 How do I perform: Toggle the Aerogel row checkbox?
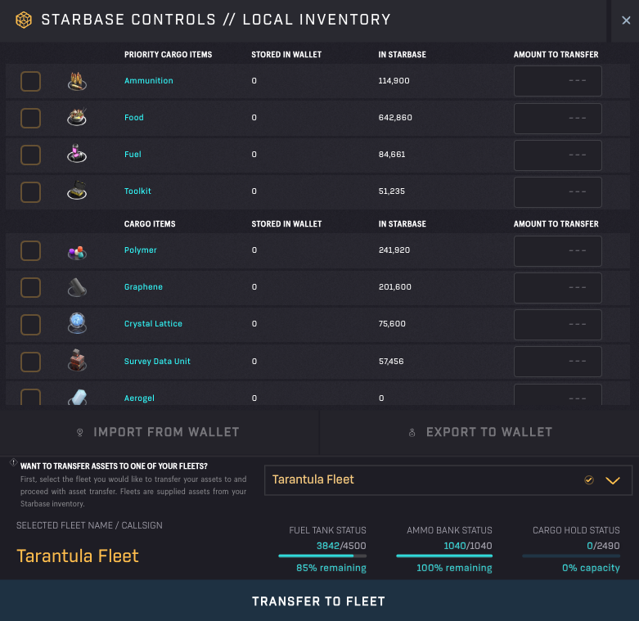[x=30, y=398]
